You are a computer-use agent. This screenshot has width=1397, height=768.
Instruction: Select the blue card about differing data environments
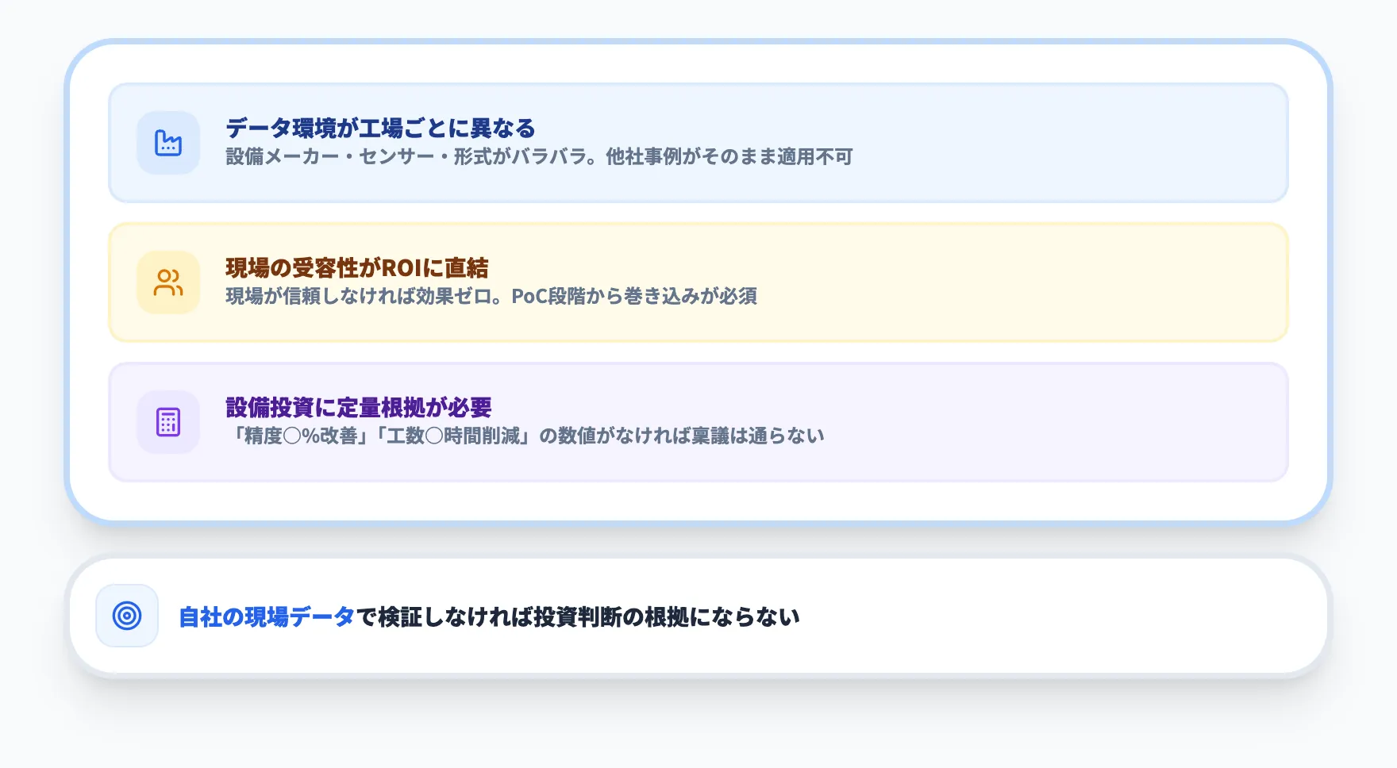(698, 143)
